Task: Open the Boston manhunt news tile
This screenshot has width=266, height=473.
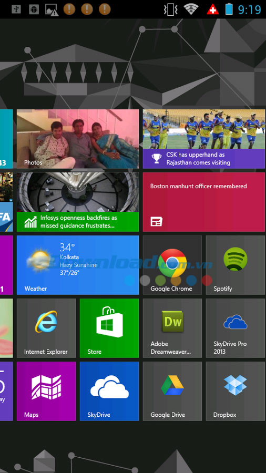Action: click(x=204, y=202)
